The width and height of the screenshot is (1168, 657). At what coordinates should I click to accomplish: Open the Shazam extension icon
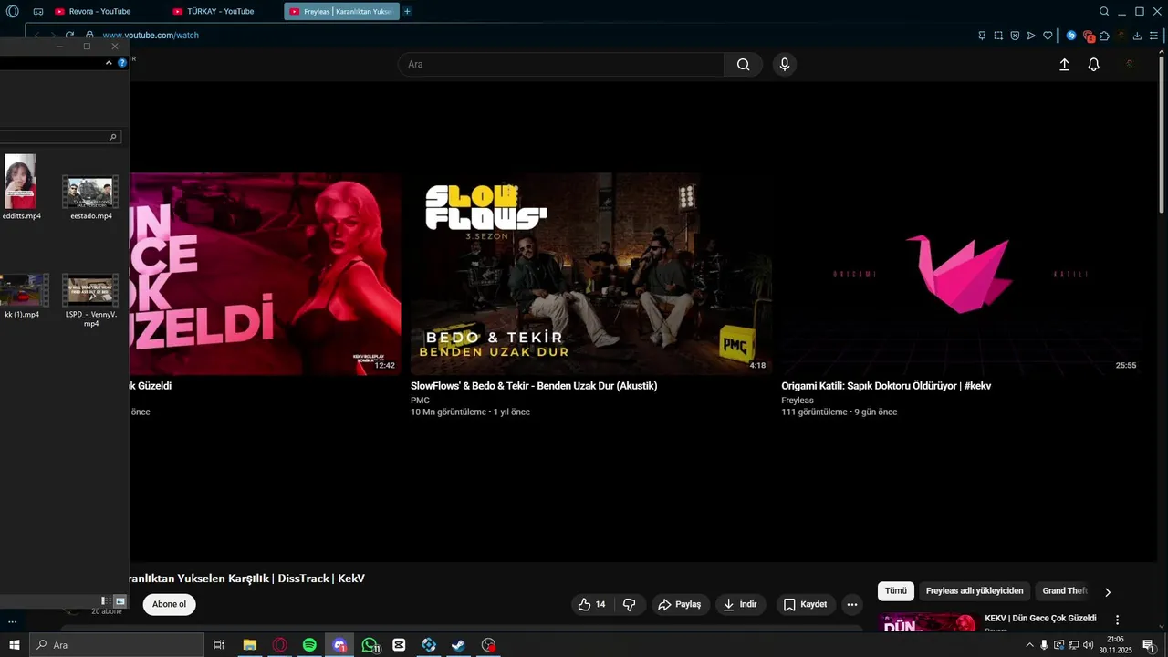coord(1071,36)
